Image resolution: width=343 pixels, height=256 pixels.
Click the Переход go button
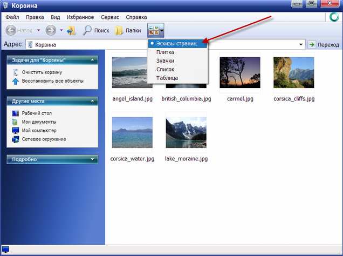pyautogui.click(x=324, y=45)
